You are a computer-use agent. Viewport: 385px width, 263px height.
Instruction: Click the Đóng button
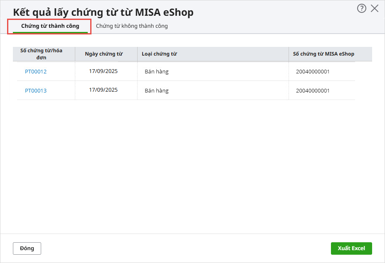[x=27, y=248]
